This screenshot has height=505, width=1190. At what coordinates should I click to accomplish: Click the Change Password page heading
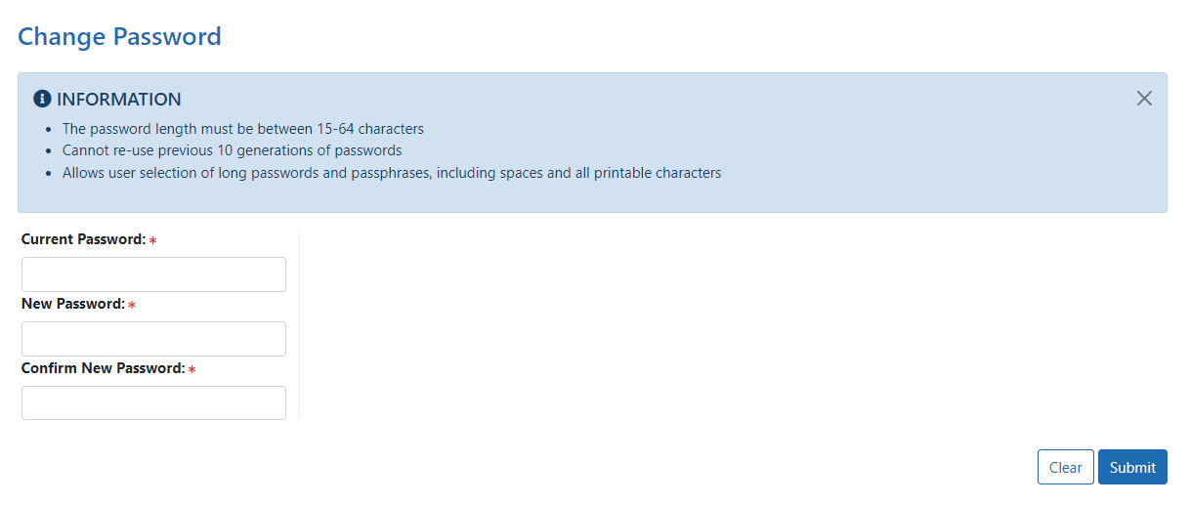click(x=119, y=37)
